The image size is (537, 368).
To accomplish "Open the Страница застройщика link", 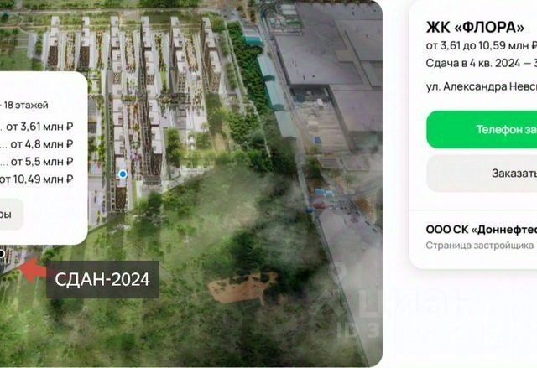I will 480,246.
